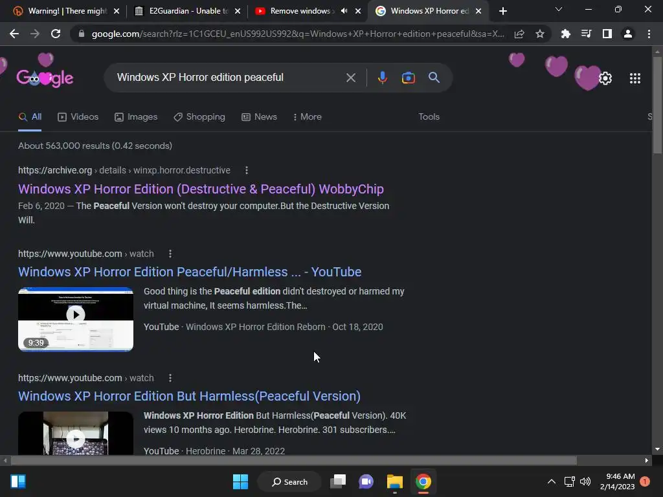
Task: Click the horizontal scrollbar thumb
Action: [294, 460]
